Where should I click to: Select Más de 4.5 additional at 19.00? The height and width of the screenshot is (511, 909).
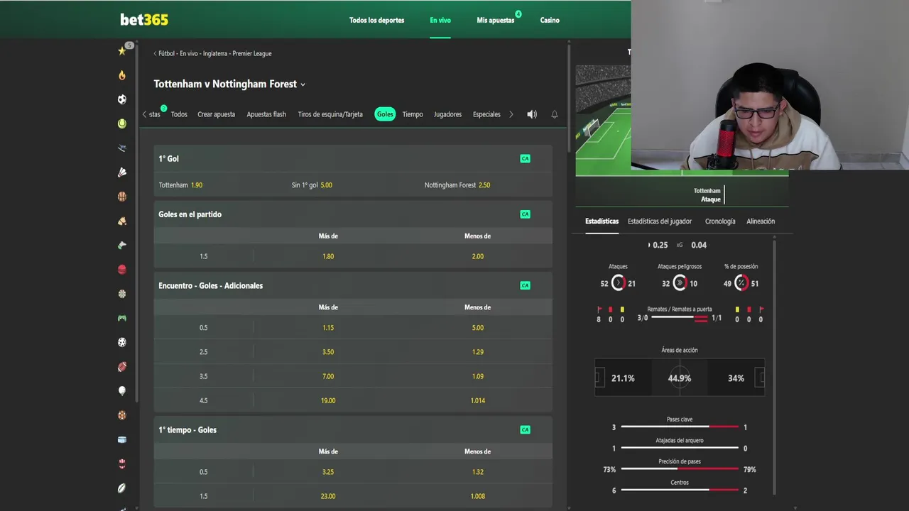[x=328, y=400]
